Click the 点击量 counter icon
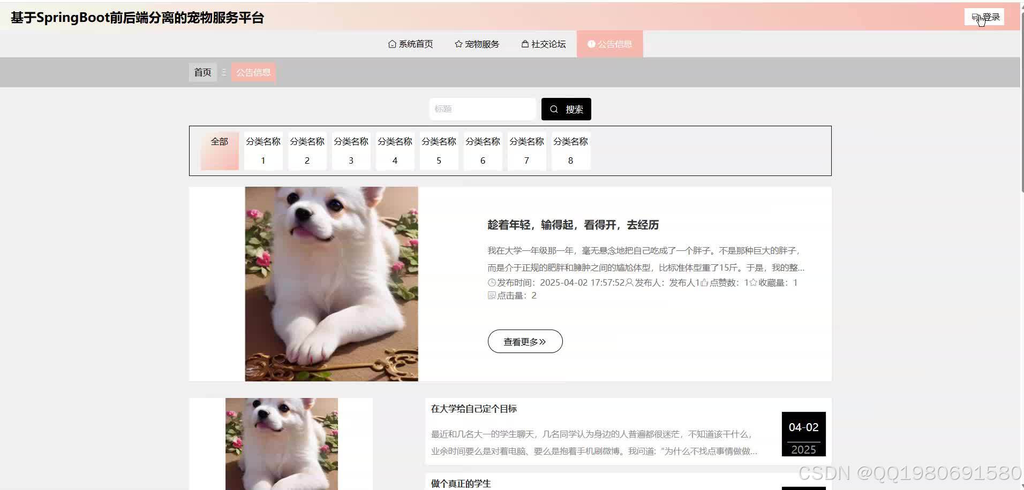The image size is (1024, 490). point(492,295)
